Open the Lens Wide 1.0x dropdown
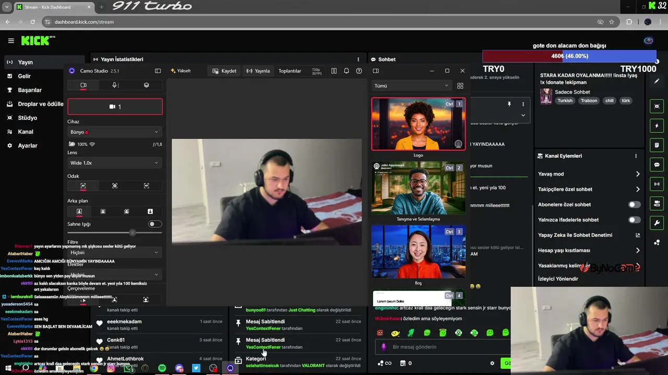Image resolution: width=668 pixels, height=375 pixels. point(115,163)
